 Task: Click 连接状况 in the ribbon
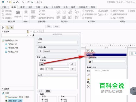tap(87, 18)
